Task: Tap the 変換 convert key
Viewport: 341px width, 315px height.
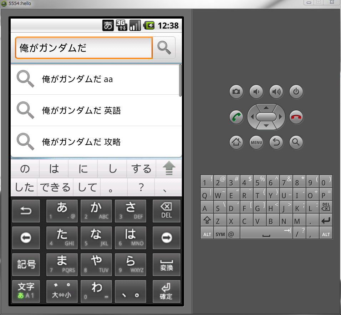Action: coord(167,265)
